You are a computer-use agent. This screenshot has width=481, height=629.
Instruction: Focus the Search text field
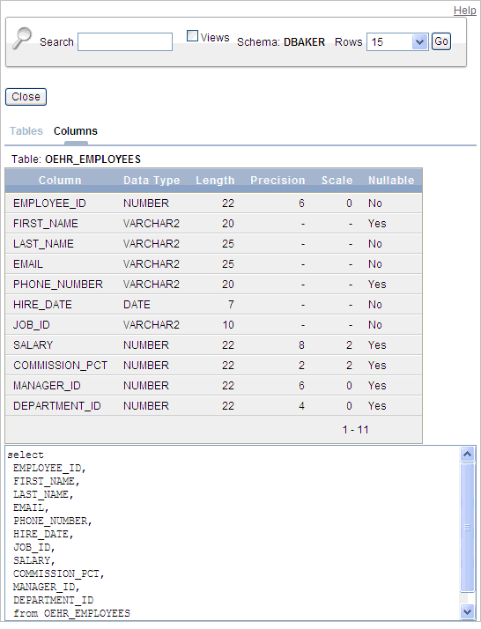tap(125, 42)
